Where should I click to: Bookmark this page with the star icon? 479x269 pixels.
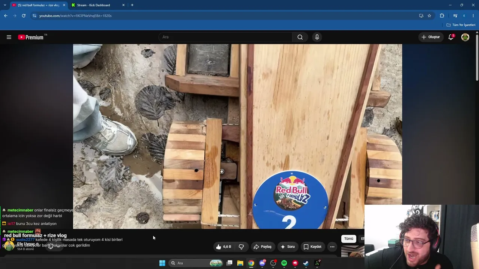(429, 16)
